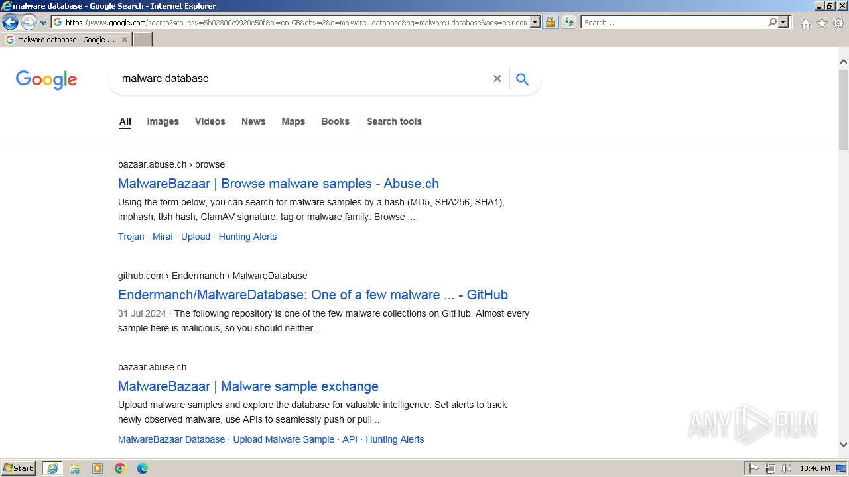Open network tray icon
849x477 pixels.
coord(770,468)
